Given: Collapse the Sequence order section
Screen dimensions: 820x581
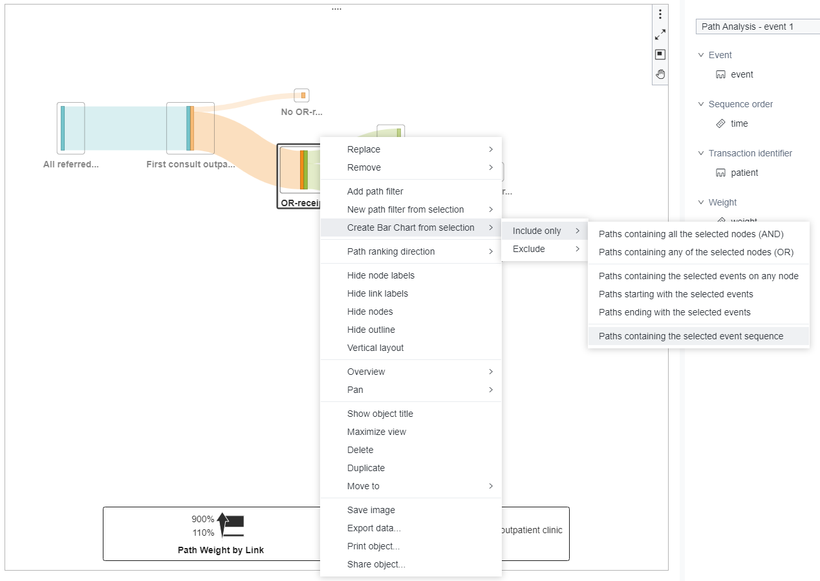Looking at the screenshot, I should [701, 104].
